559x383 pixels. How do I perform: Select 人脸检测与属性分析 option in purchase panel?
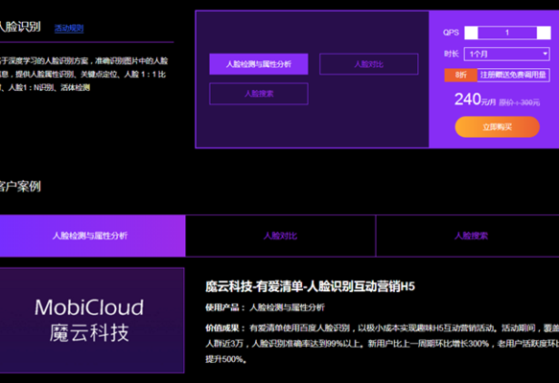(259, 64)
